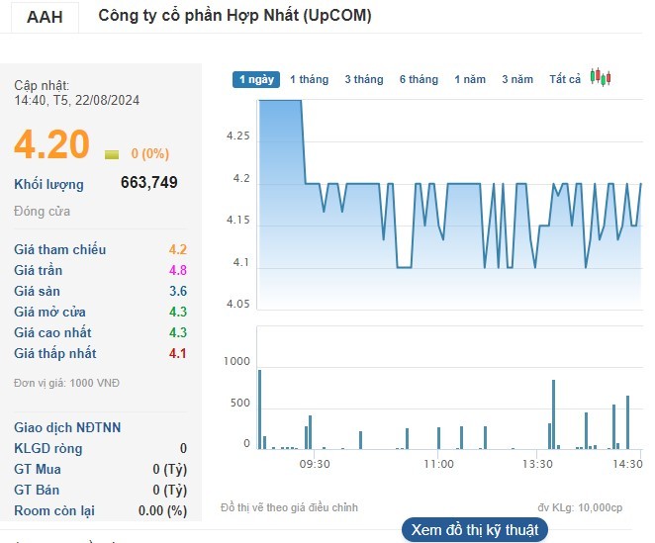Select the "1 ngày" chart range tab

256,79
